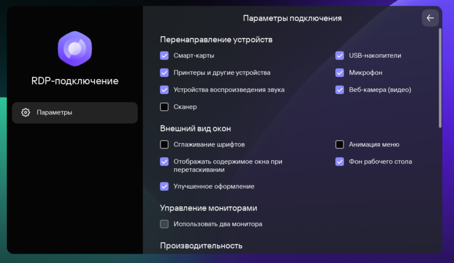Click the Смарт-карты label text
This screenshot has height=263, width=454.
[x=194, y=56]
